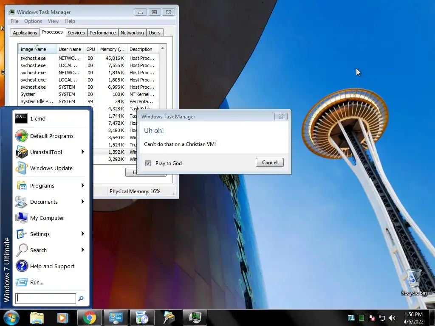Click the Start menu search input box
This screenshot has height=326, width=435.
click(x=45, y=298)
